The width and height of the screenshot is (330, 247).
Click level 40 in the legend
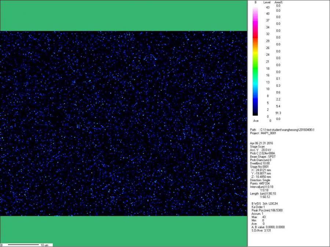click(x=268, y=14)
